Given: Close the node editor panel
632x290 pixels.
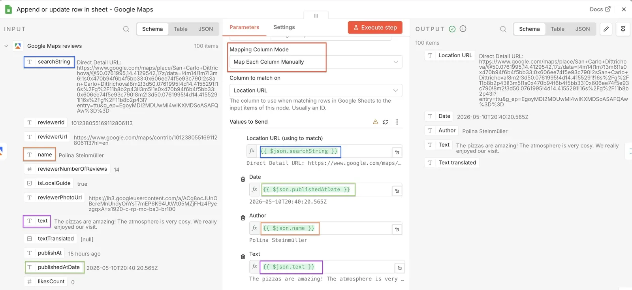Looking at the screenshot, I should pyautogui.click(x=624, y=9).
